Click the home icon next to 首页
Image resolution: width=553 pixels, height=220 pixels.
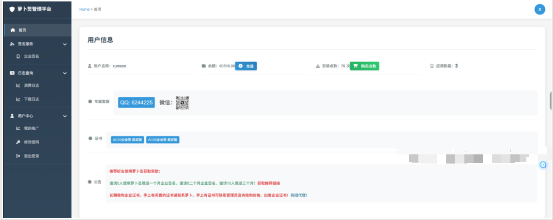pyautogui.click(x=13, y=30)
